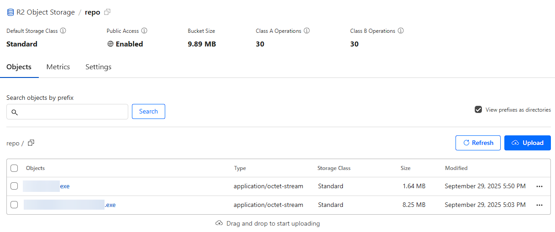Switch to the Metrics tab
Image resolution: width=555 pixels, height=232 pixels.
pyautogui.click(x=58, y=67)
